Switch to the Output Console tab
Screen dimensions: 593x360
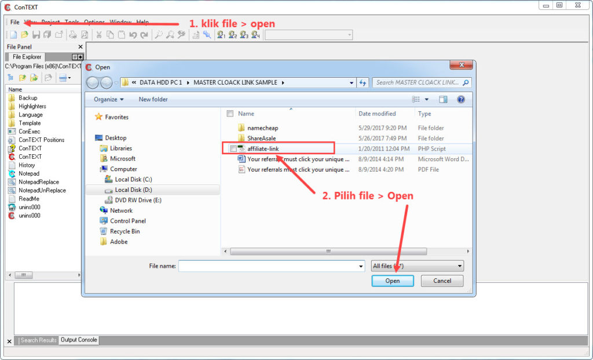point(79,340)
